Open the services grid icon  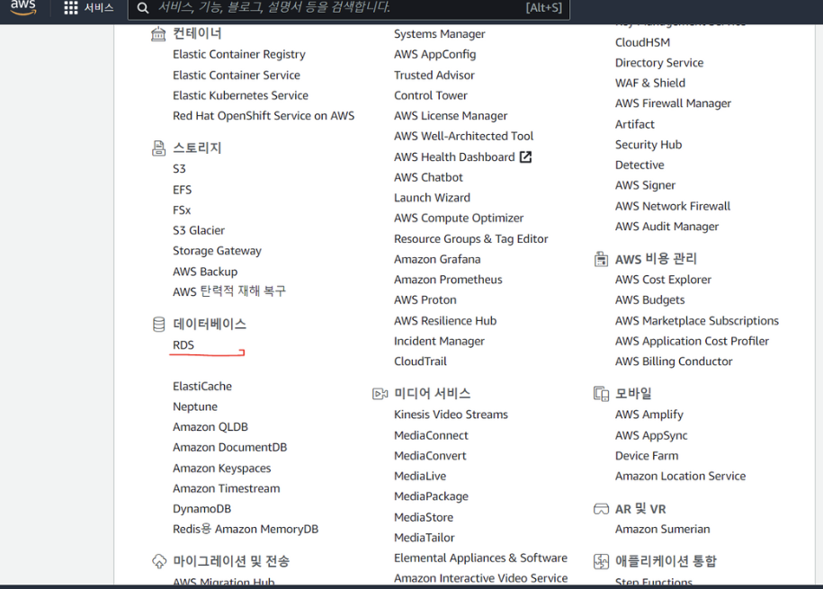pyautogui.click(x=71, y=8)
